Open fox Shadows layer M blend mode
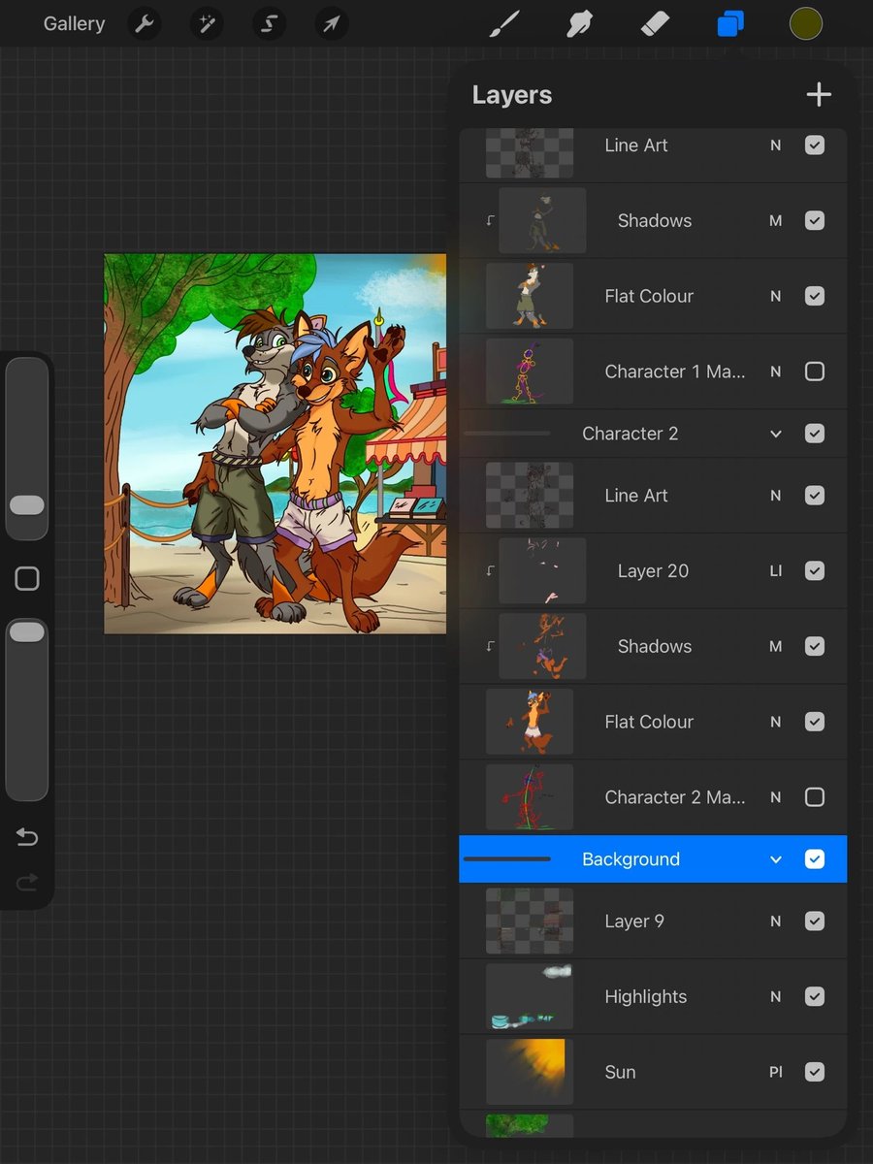 click(x=776, y=646)
